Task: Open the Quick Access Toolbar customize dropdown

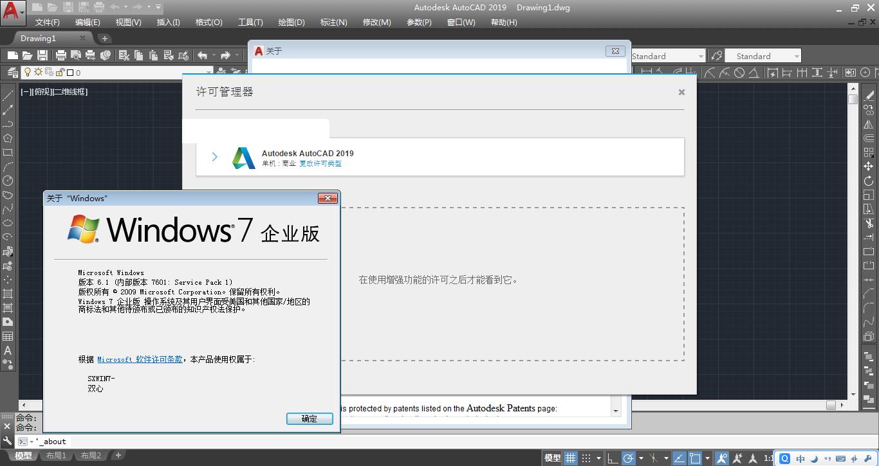Action: tap(158, 7)
